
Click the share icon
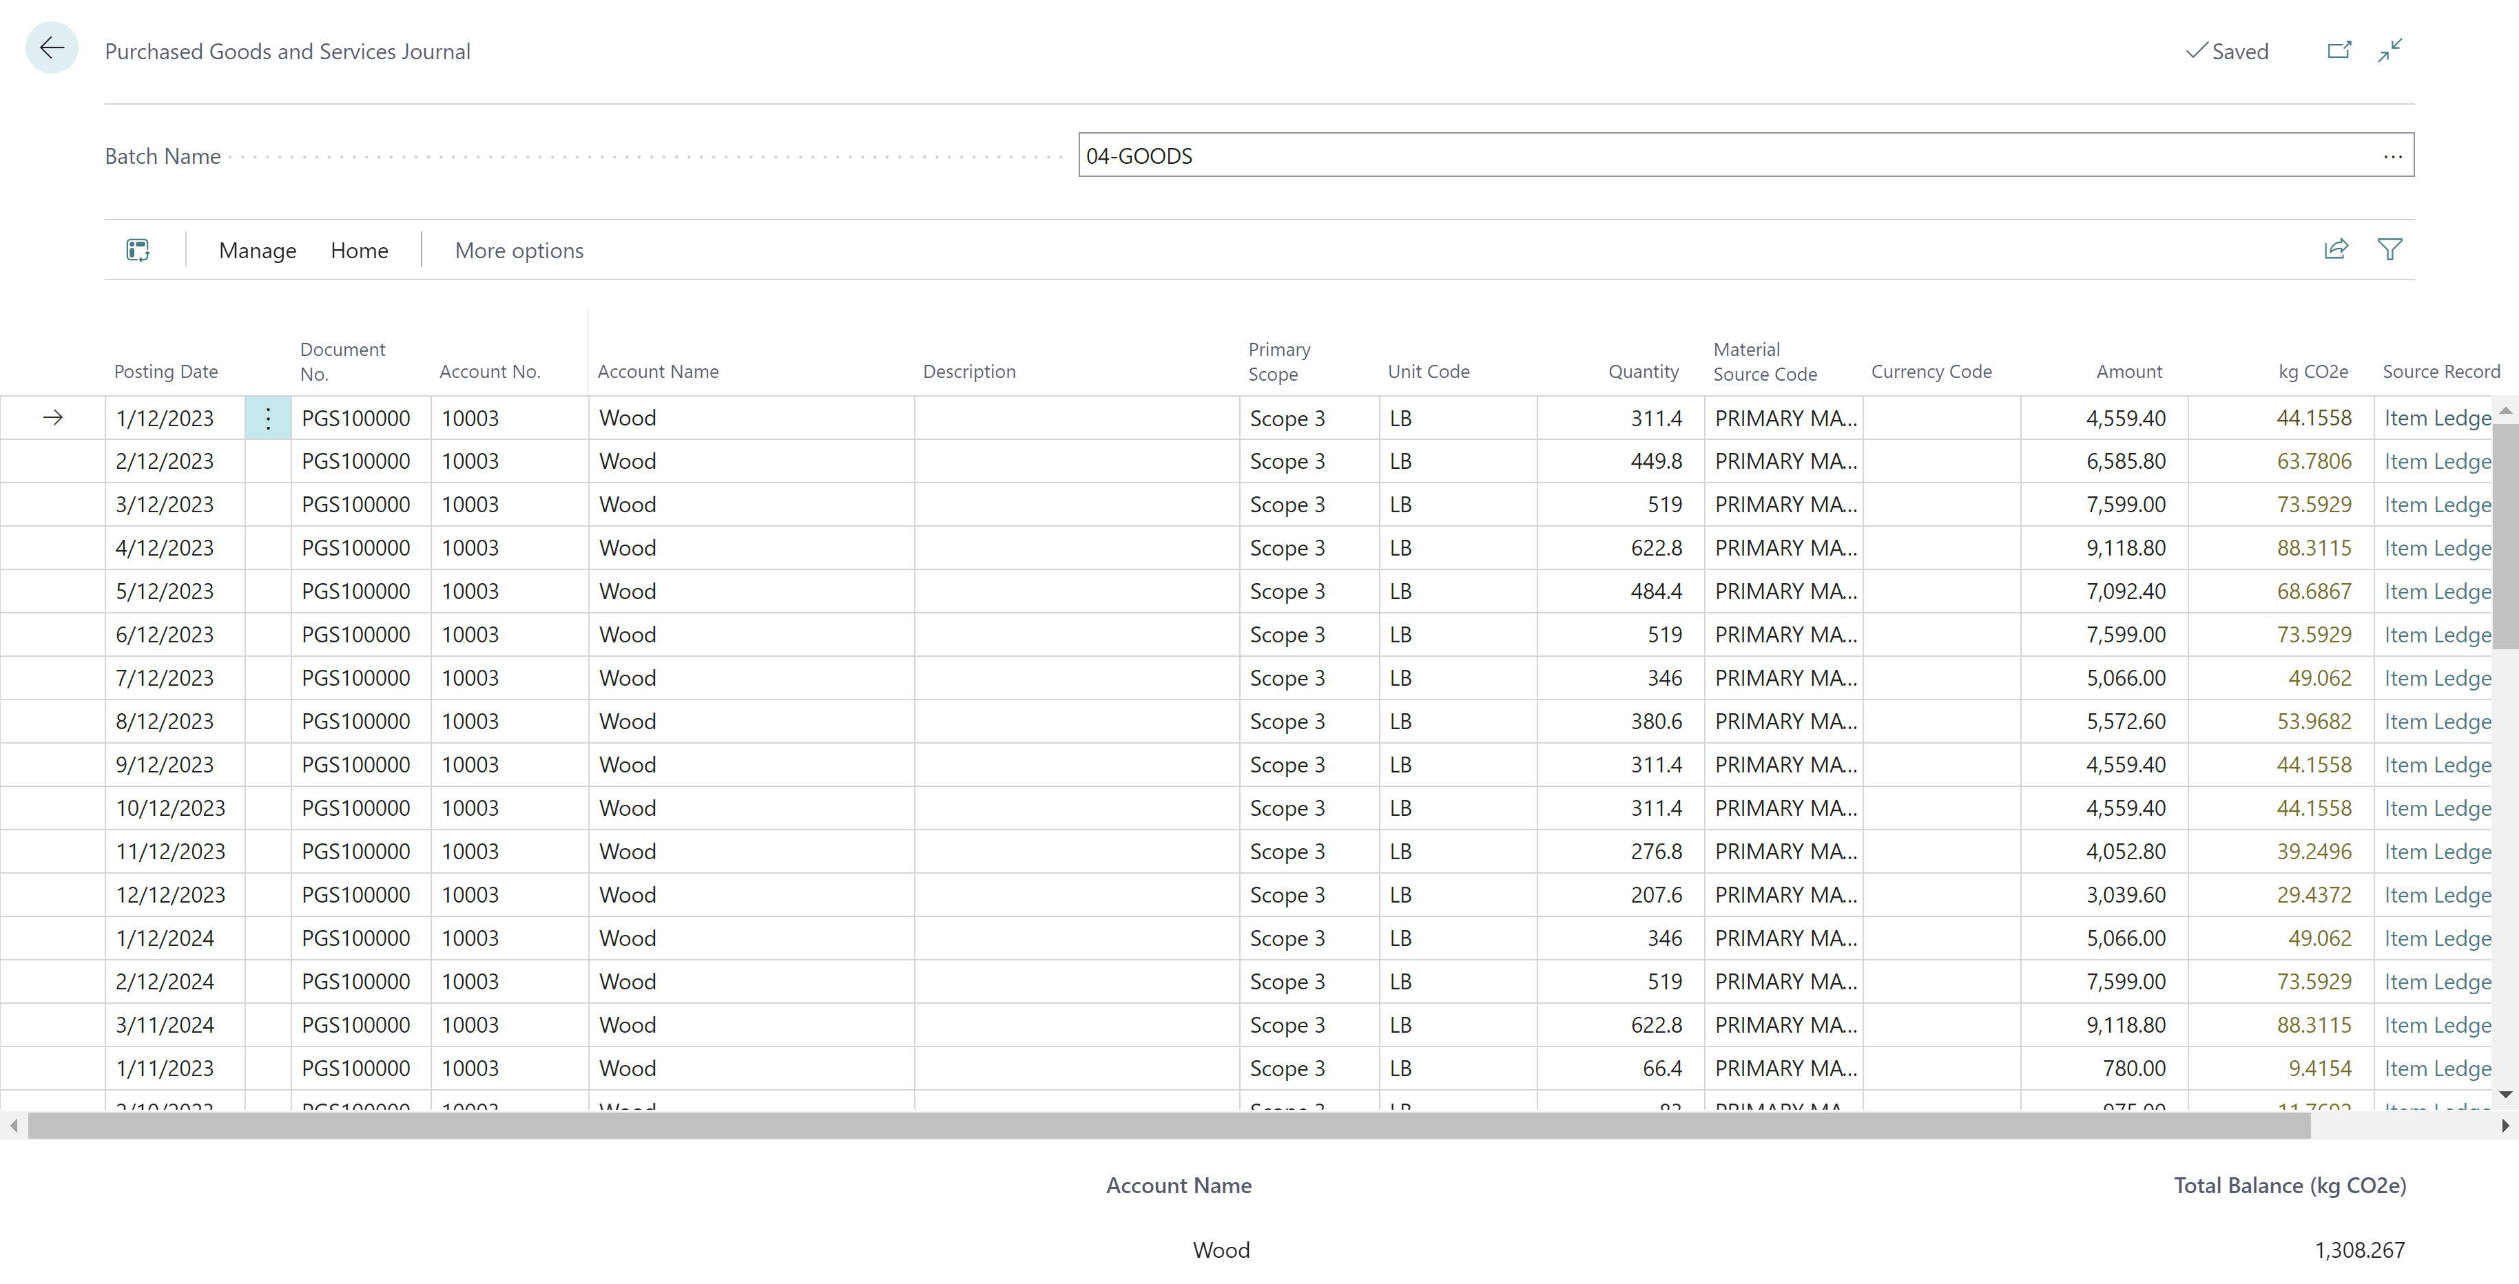pos(2335,250)
